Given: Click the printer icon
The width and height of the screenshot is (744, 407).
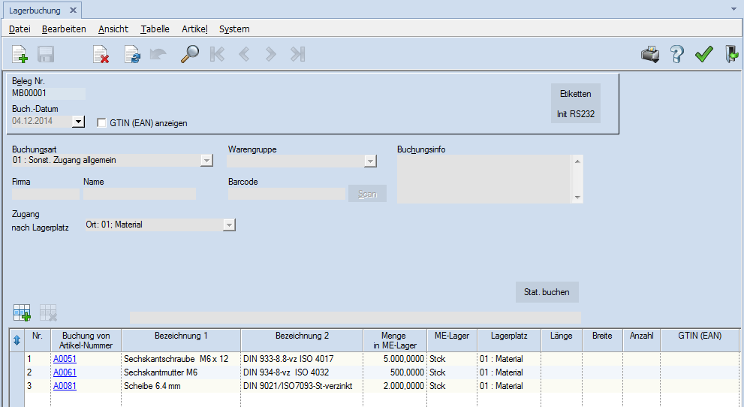Looking at the screenshot, I should pyautogui.click(x=649, y=54).
